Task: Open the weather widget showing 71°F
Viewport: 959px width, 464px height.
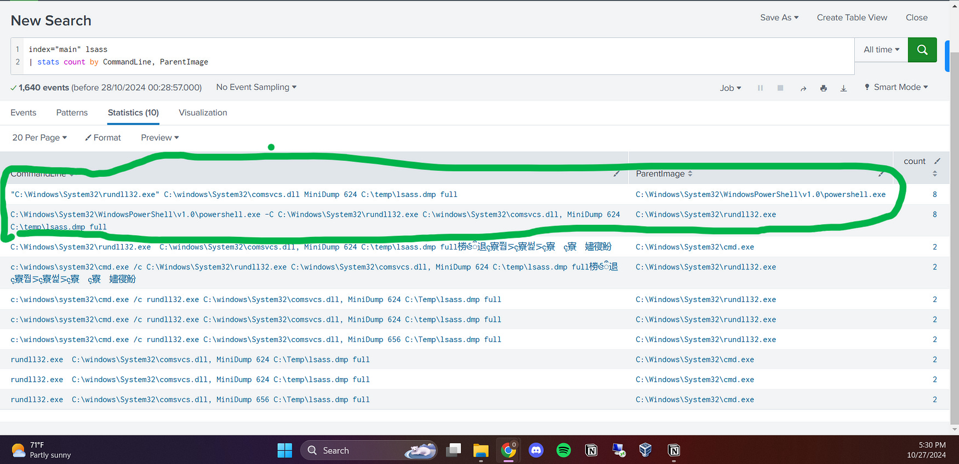Action: 41,450
